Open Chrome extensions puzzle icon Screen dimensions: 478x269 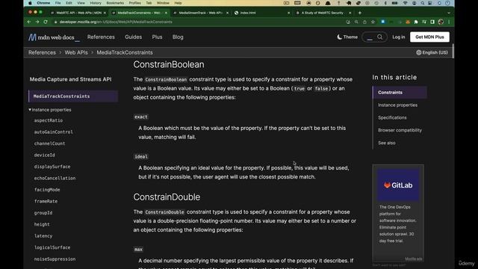coord(416,22)
